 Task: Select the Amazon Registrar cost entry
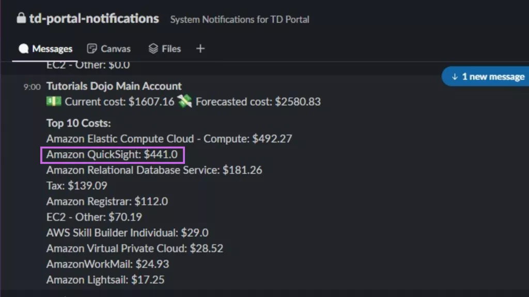tap(107, 202)
